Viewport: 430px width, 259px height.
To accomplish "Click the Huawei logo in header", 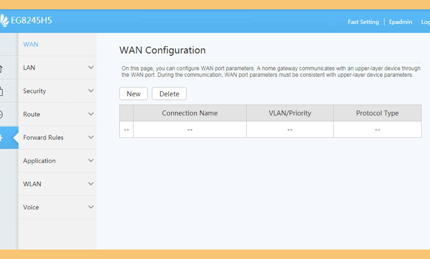I will point(4,20).
